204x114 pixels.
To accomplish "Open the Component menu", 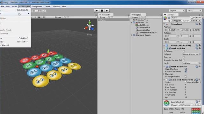I will click(x=37, y=6).
